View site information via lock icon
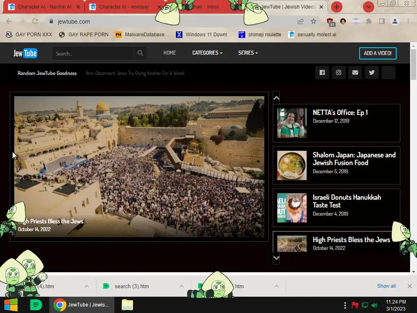The width and height of the screenshot is (417, 313). tap(51, 21)
